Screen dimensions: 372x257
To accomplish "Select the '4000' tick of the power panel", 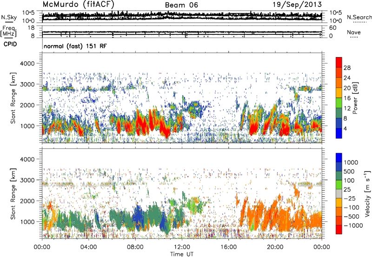I will point(27,64).
